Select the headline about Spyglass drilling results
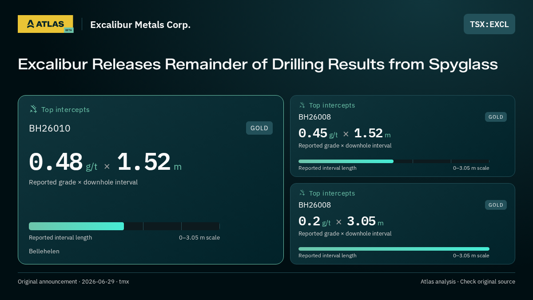The image size is (533, 300). point(258,64)
